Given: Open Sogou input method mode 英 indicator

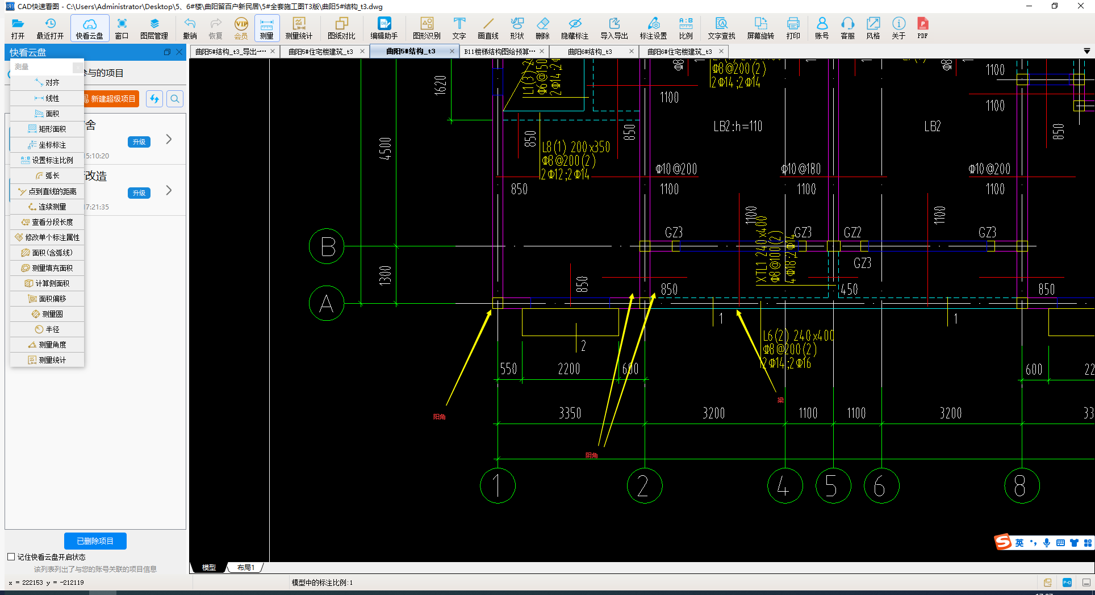Looking at the screenshot, I should coord(1019,543).
